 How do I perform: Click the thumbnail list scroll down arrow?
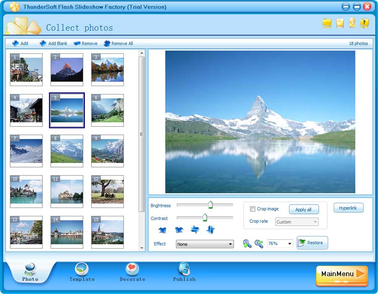142,248
